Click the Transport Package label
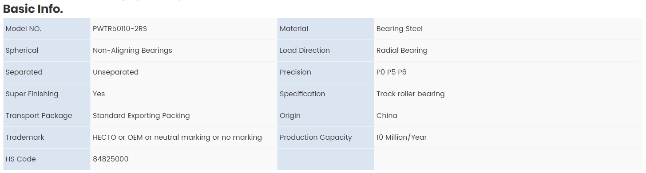 coord(39,116)
